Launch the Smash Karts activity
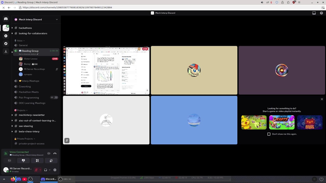This screenshot has width=326, height=183. 282,122
